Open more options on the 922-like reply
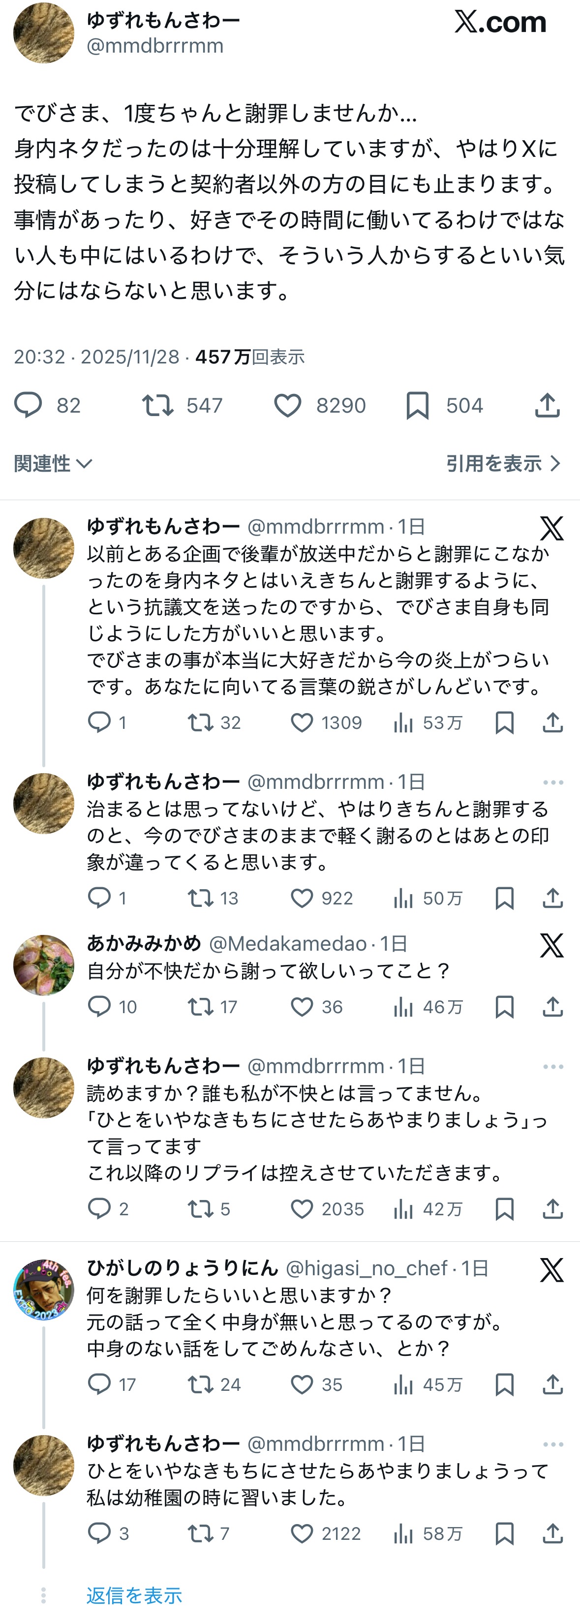This screenshot has width=580, height=1621. pyautogui.click(x=553, y=782)
